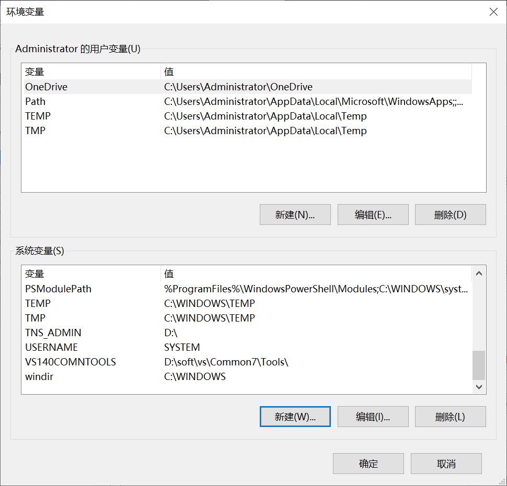The height and width of the screenshot is (486, 507).
Task: Confirm with the 确定 button
Action: tap(368, 464)
